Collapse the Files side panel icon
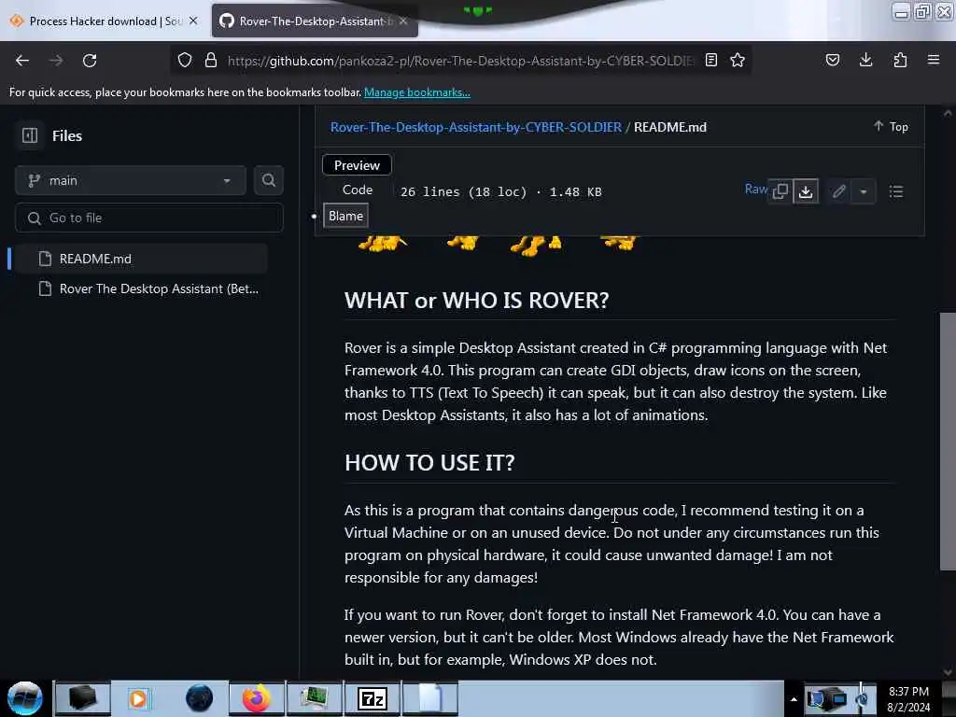The height and width of the screenshot is (717, 956). coord(30,135)
